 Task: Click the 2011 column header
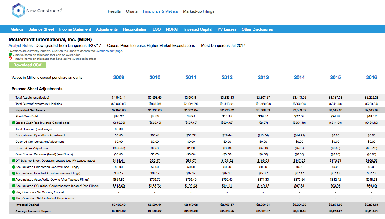pyautogui.click(x=191, y=77)
